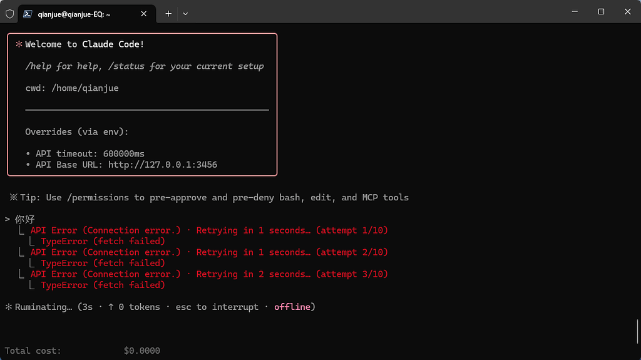The width and height of the screenshot is (641, 360).
Task: Click the Overrides (via env): label
Action: coord(77,131)
